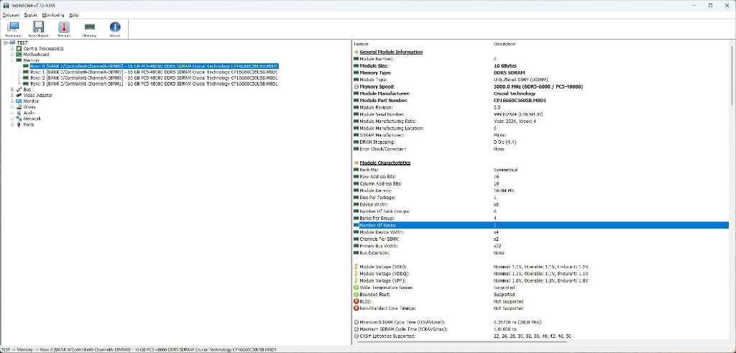Collapse the Memory tree branch
The height and width of the screenshot is (353, 736).
tap(12, 60)
